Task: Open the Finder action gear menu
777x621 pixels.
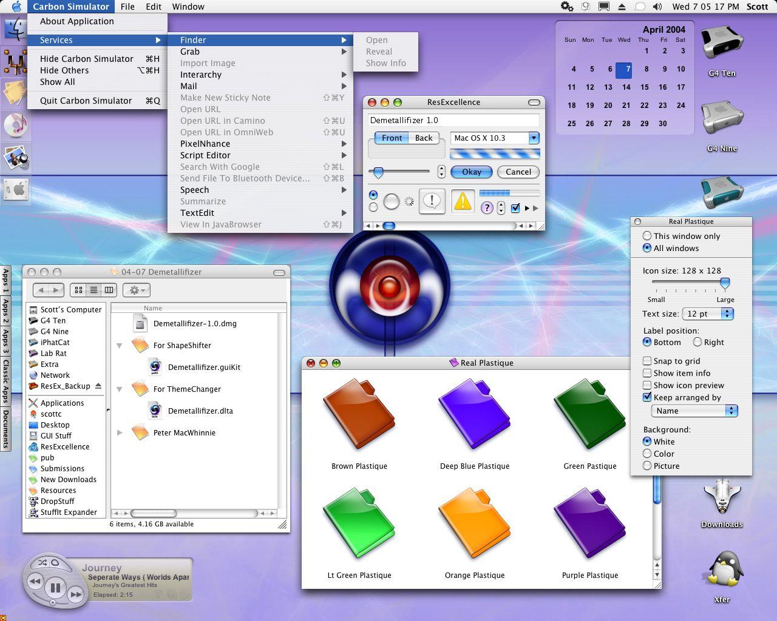Action: click(136, 290)
